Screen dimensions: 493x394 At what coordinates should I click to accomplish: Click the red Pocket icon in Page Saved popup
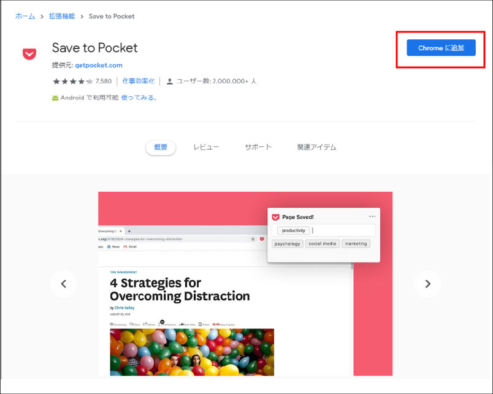pyautogui.click(x=276, y=217)
